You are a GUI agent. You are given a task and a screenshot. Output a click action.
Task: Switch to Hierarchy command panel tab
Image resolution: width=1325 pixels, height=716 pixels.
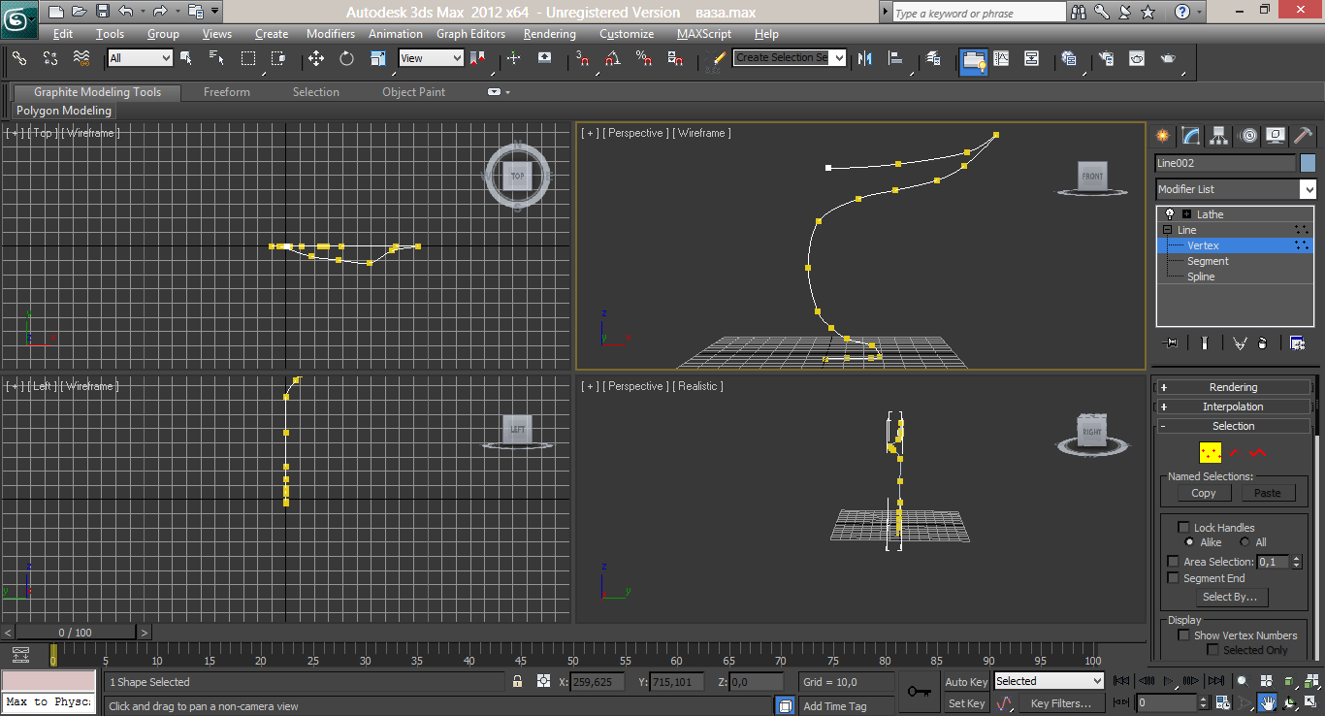[1219, 135]
